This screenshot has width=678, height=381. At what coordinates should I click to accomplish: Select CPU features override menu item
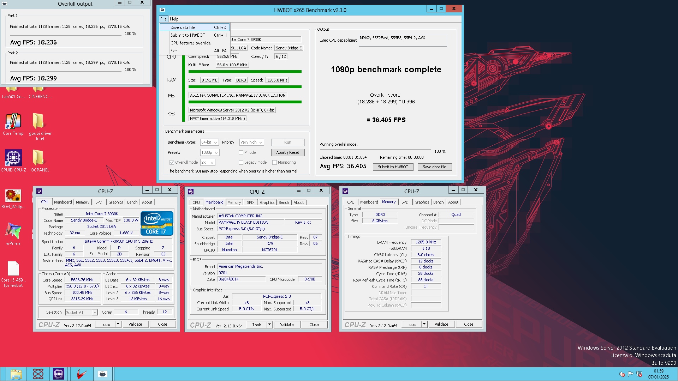point(195,43)
